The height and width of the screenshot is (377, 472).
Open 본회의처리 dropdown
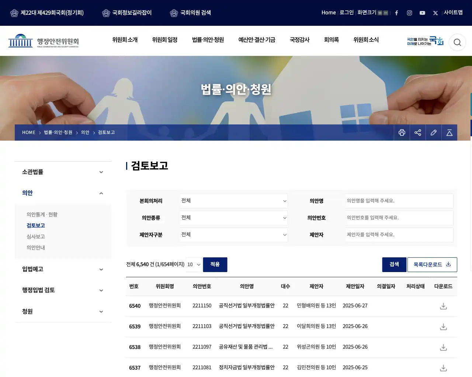click(234, 201)
